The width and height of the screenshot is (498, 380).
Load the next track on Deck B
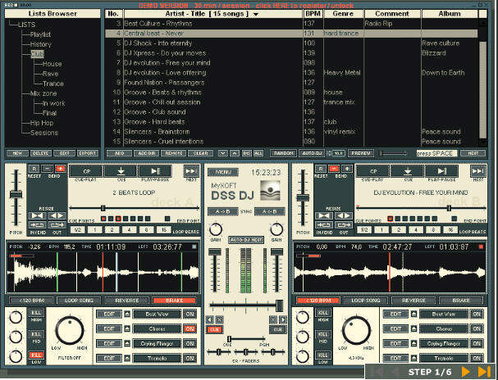point(477,171)
